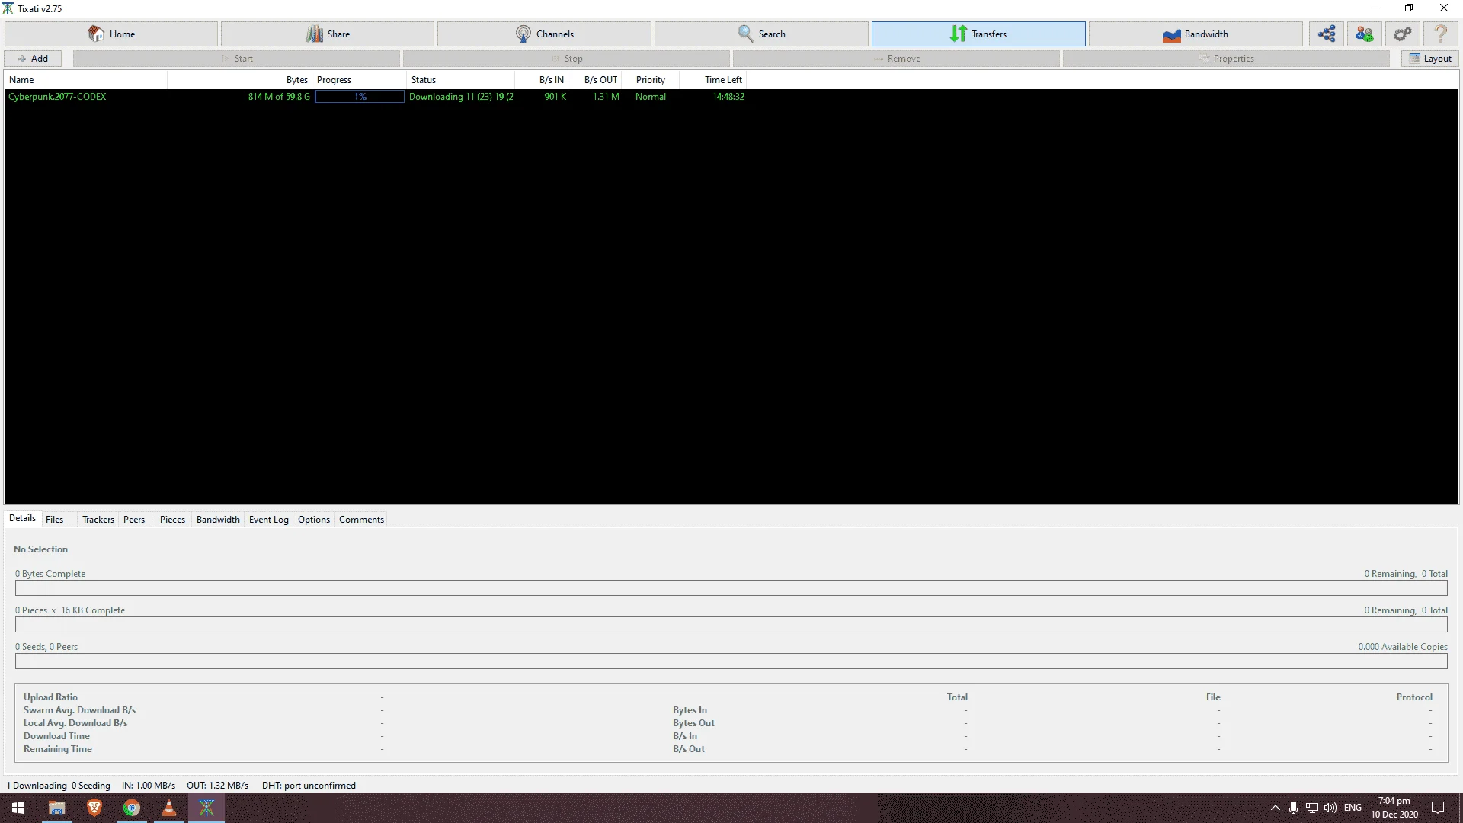Viewport: 1463px width, 823px height.
Task: Switch to the Trackers tab
Action: click(x=98, y=520)
